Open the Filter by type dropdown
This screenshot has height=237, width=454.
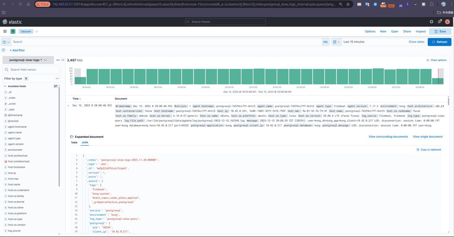click(x=29, y=78)
